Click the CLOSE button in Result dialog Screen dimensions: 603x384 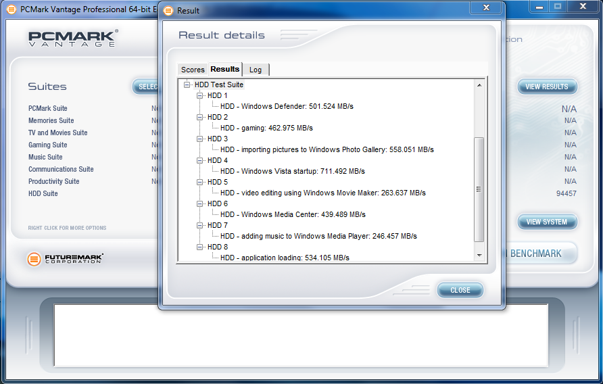point(460,290)
